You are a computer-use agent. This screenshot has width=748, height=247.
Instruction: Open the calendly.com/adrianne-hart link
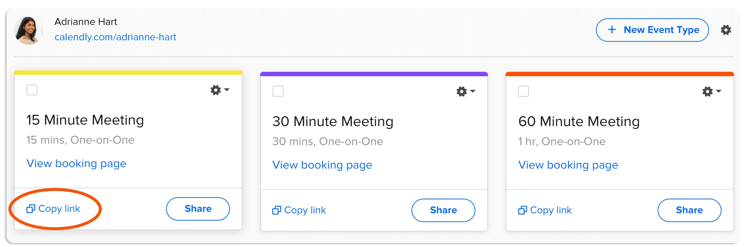[x=115, y=37]
